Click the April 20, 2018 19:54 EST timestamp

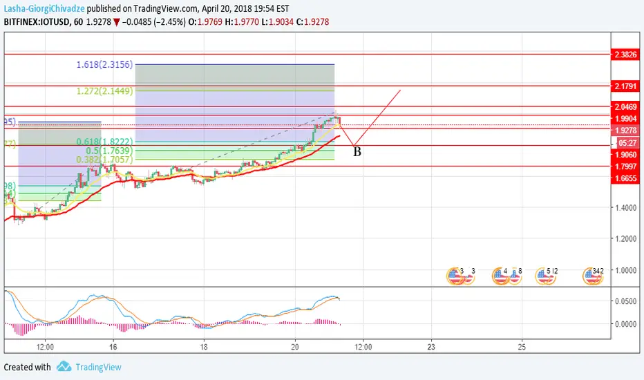(245, 8)
